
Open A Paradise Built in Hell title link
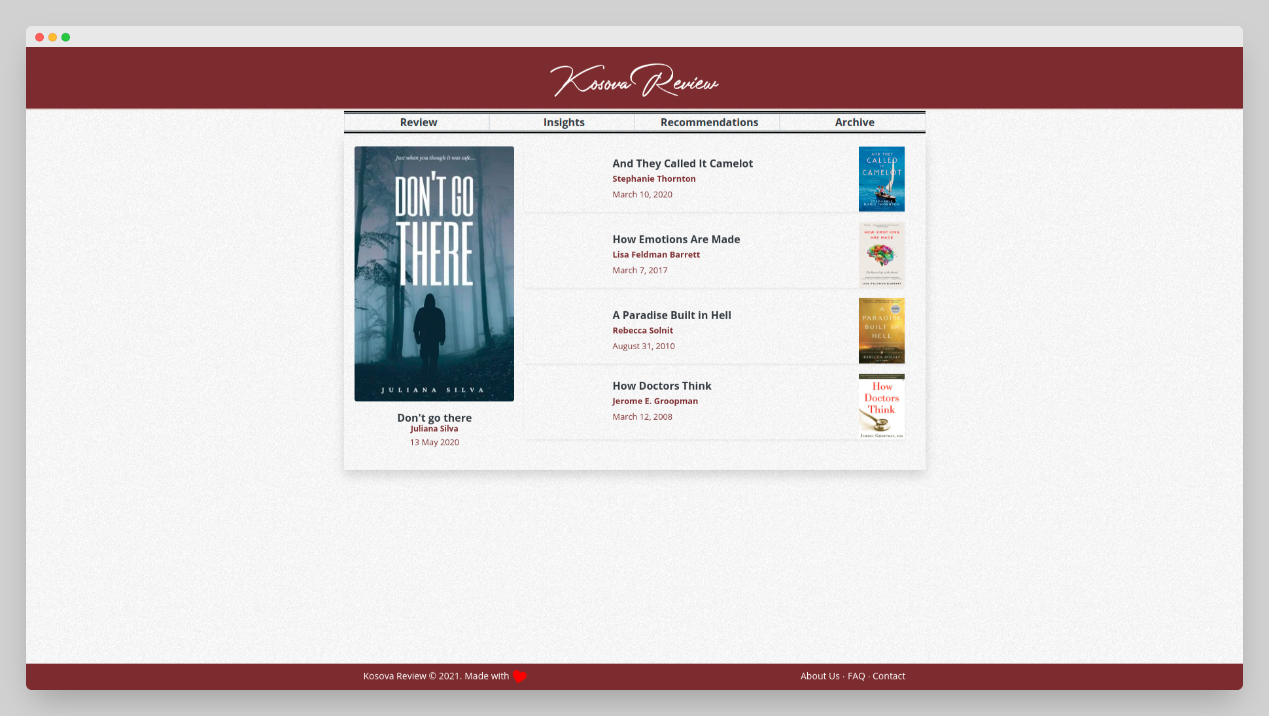(x=671, y=315)
